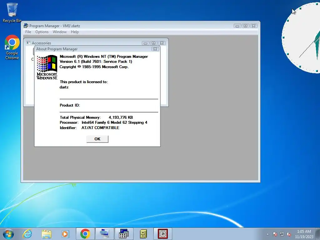Open Windows Explorer folder in taskbar
The height and width of the screenshot is (240, 320).
(x=47, y=234)
